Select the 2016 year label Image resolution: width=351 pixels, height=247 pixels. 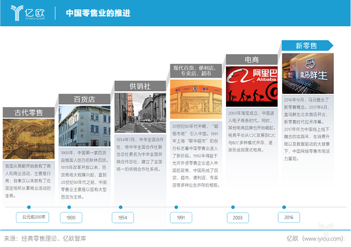coord(288,217)
